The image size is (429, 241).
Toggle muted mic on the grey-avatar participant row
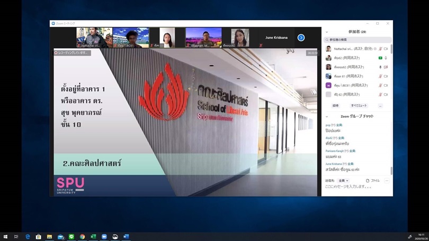click(380, 95)
